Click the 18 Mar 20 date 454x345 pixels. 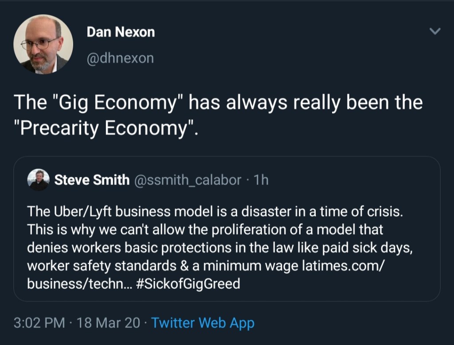(x=108, y=322)
